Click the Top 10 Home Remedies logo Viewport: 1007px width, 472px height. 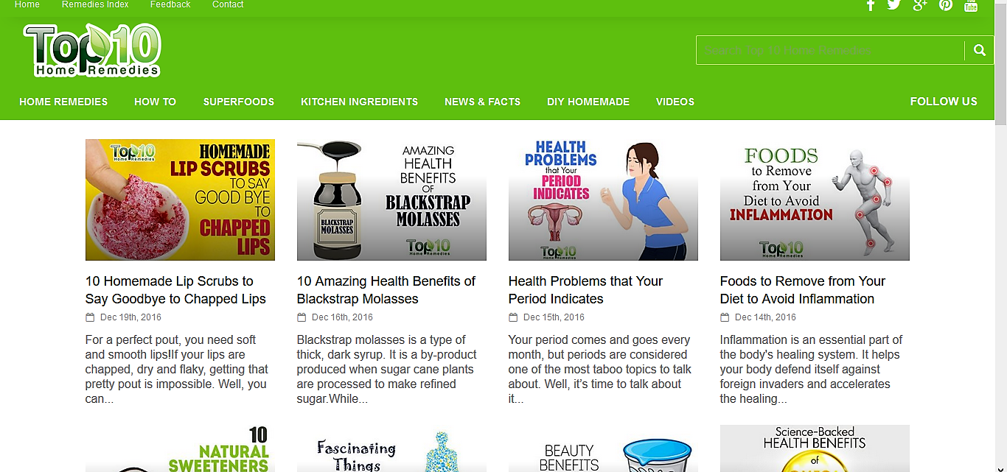(92, 50)
